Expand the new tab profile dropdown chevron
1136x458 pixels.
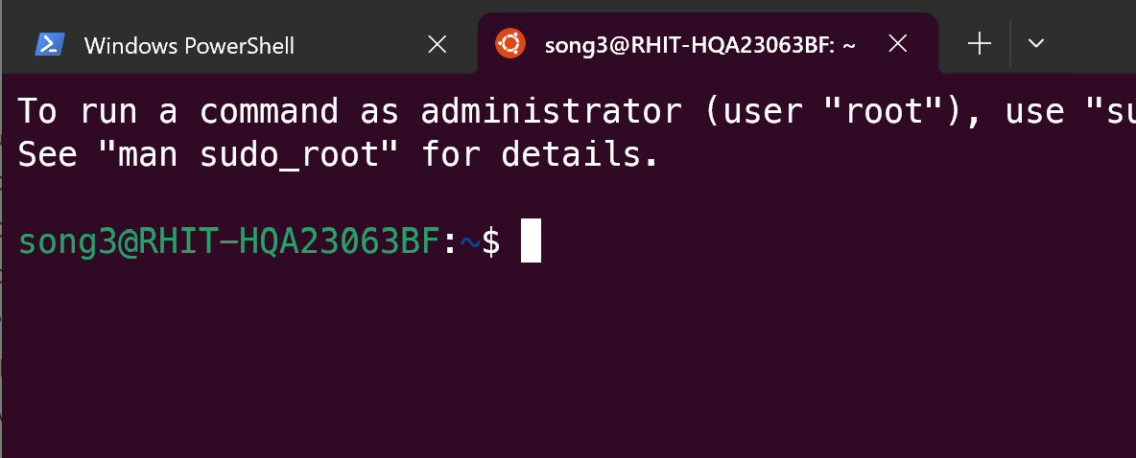tap(1035, 43)
